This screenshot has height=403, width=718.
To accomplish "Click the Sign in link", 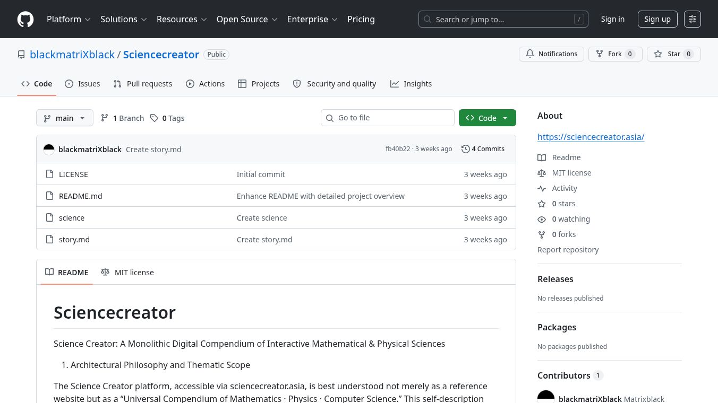I will pos(613,19).
